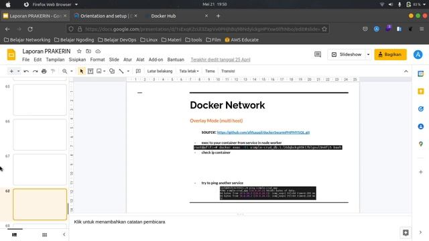Click the zoom magnifier tool
The width and height of the screenshot is (429, 241).
click(64, 71)
